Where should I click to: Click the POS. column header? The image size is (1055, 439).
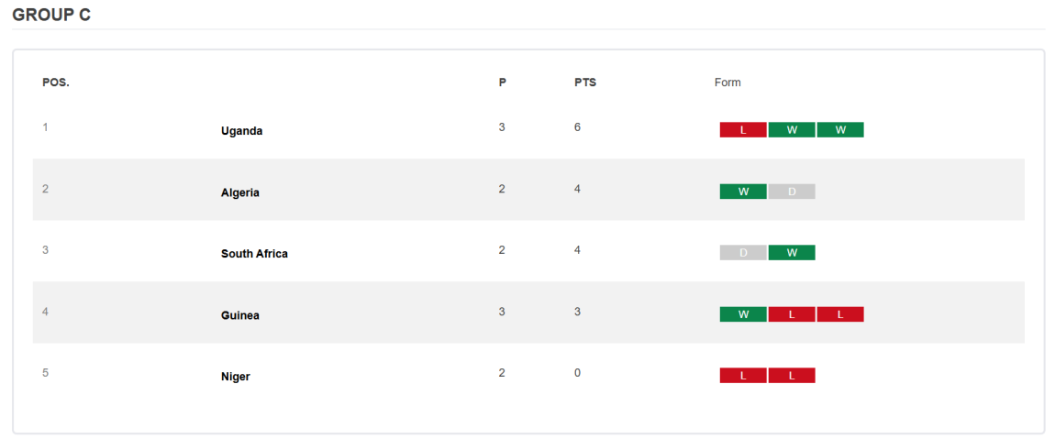click(56, 82)
